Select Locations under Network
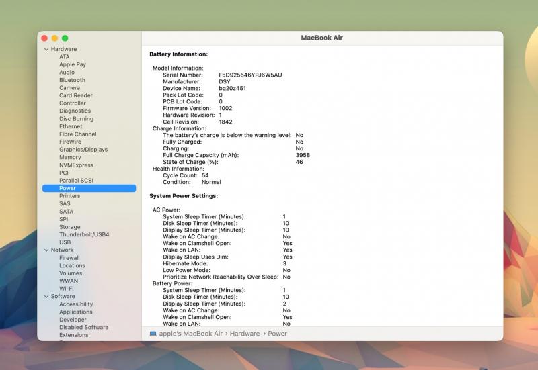538x370 pixels. point(72,265)
